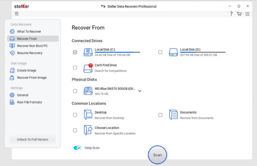Click the Local Disk (C:) drive icon

coord(88,52)
